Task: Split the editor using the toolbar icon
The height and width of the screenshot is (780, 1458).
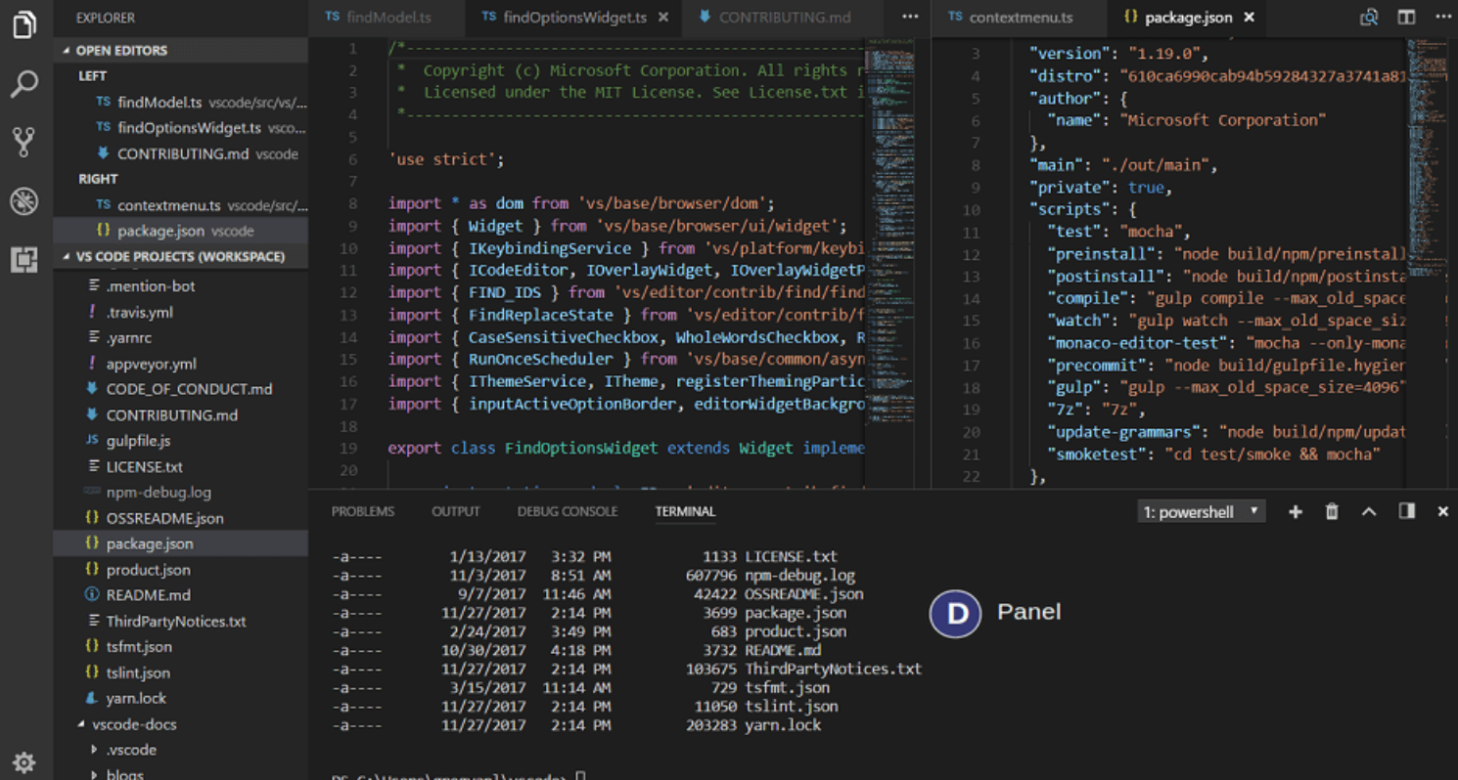Action: tap(1407, 17)
